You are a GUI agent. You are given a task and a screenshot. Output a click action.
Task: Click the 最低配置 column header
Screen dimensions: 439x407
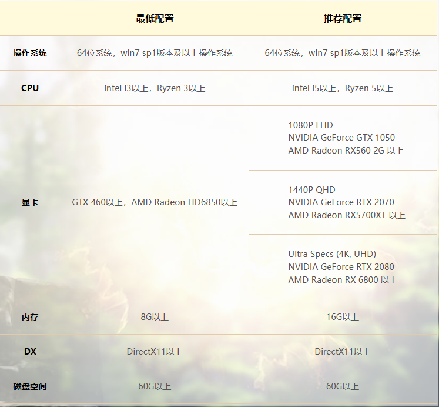click(155, 18)
